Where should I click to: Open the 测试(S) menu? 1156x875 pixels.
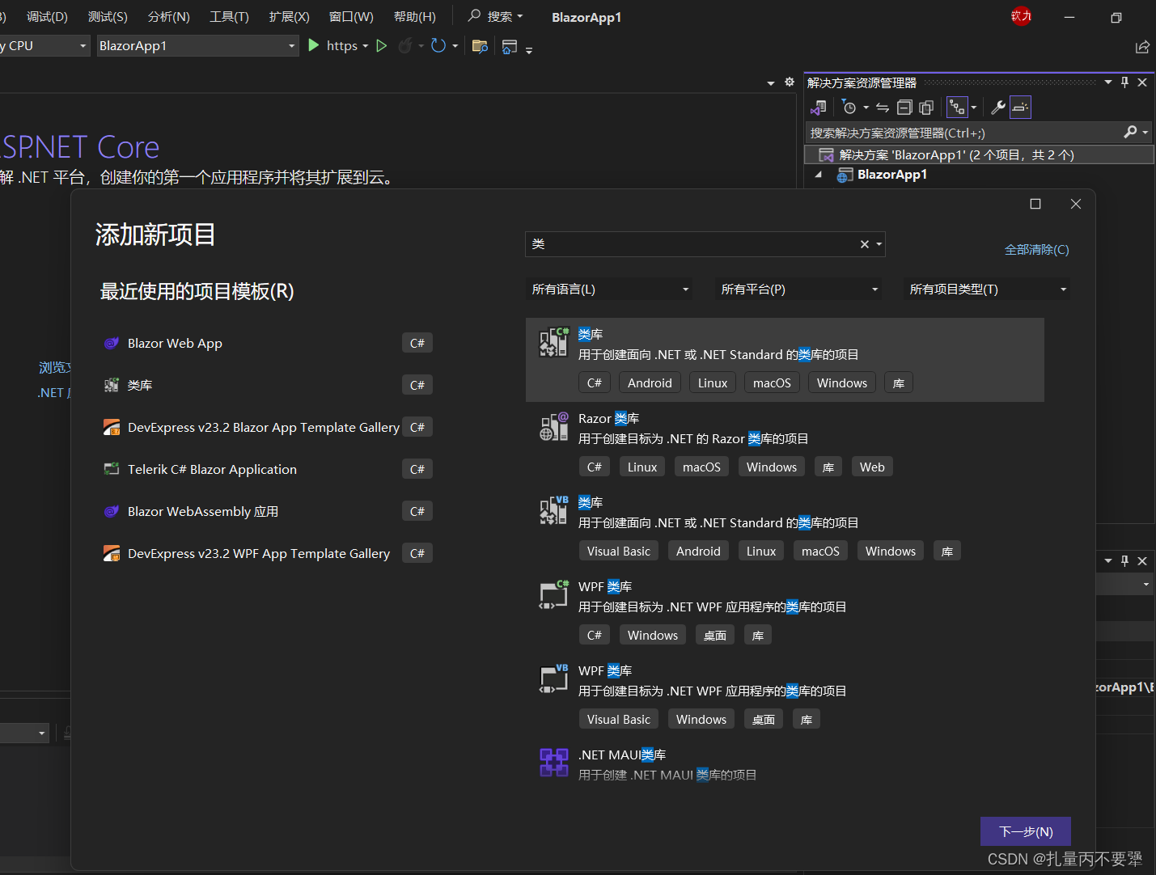108,16
